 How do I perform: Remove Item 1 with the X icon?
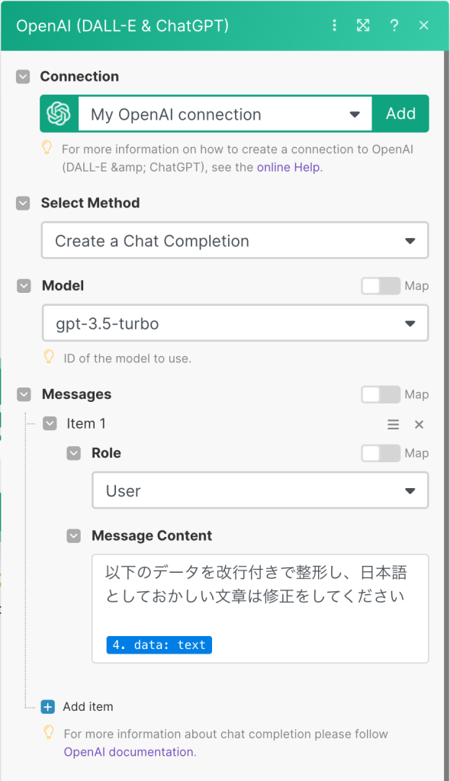[419, 424]
